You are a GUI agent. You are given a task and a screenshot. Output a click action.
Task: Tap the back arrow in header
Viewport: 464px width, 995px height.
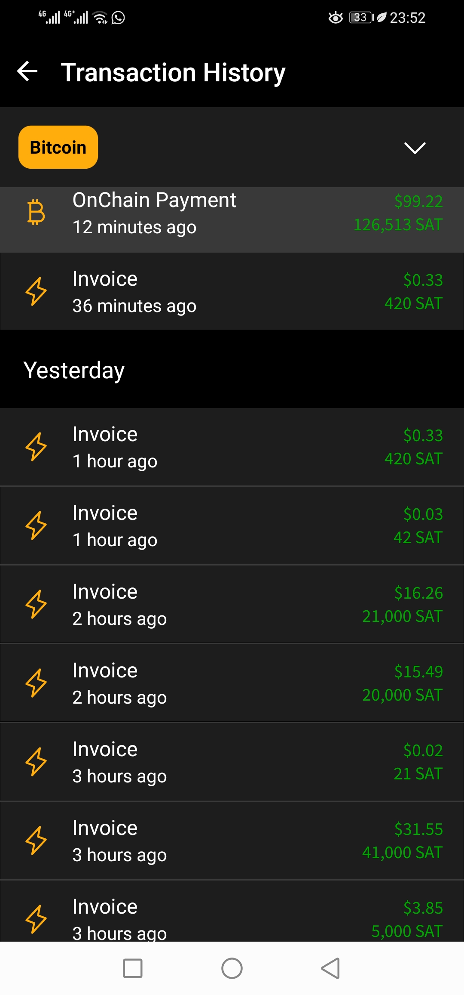pos(27,71)
